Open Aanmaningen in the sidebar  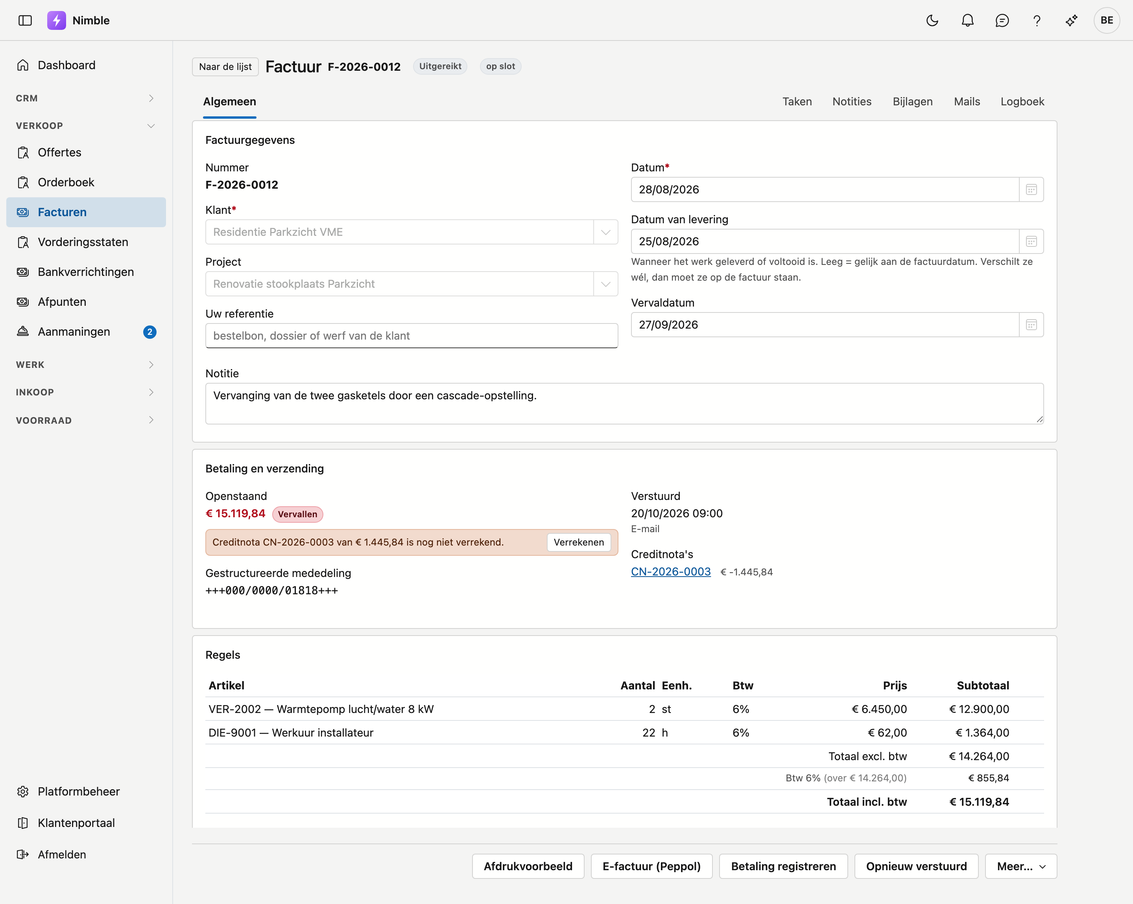(x=86, y=332)
